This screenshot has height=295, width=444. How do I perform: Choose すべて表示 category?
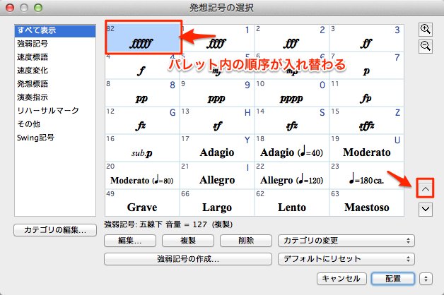55,30
